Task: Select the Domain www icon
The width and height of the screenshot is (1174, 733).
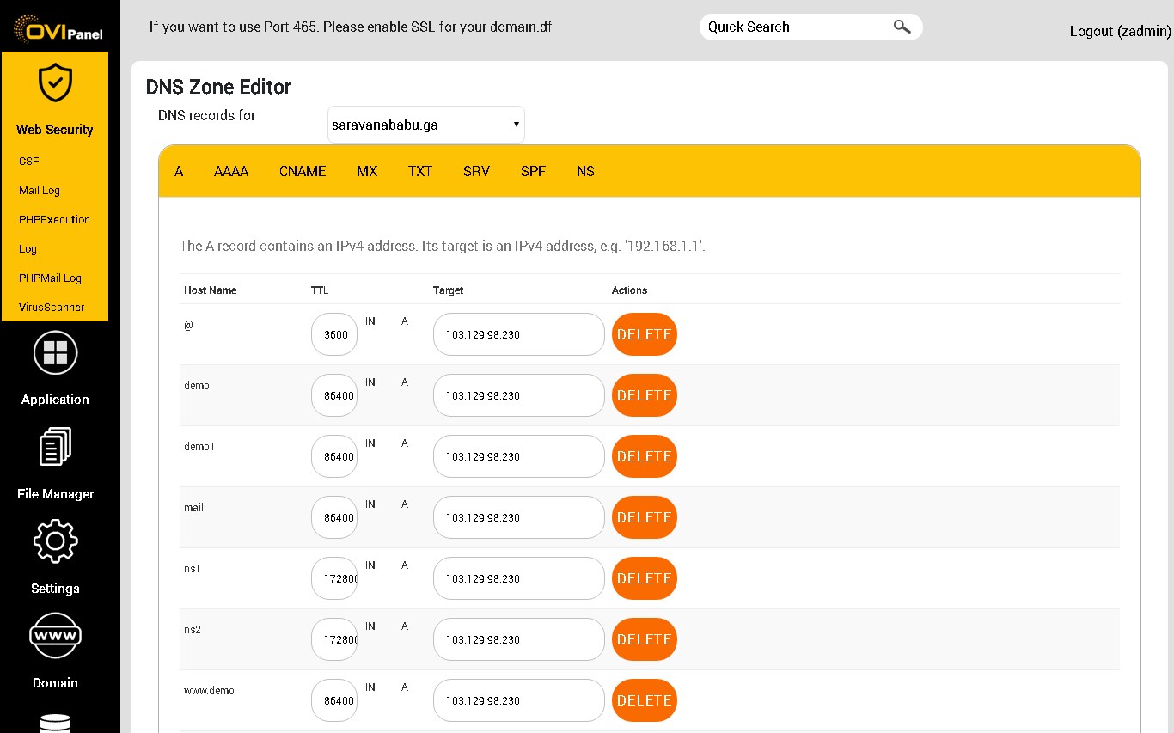Action: tap(55, 636)
